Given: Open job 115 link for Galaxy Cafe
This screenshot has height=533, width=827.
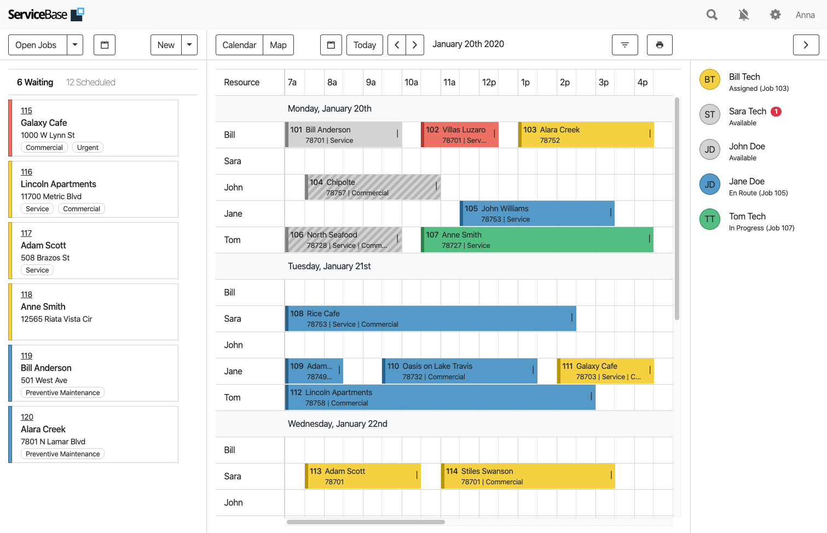Looking at the screenshot, I should coord(26,111).
